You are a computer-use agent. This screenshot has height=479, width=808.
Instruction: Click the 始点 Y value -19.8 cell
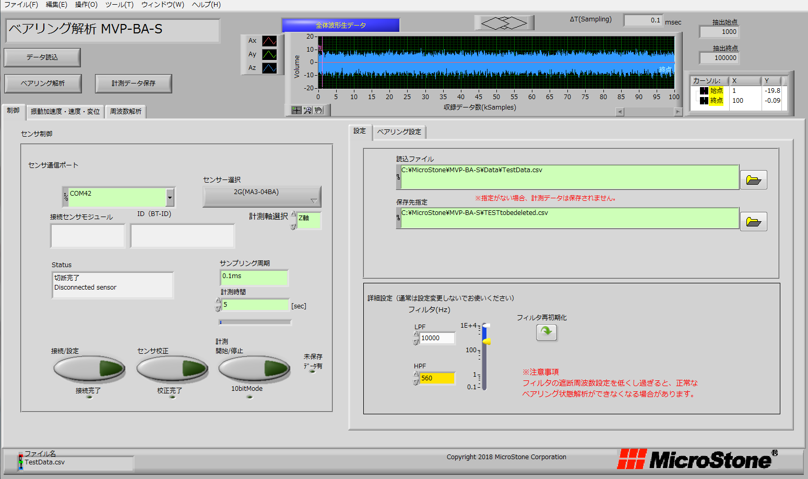click(772, 91)
